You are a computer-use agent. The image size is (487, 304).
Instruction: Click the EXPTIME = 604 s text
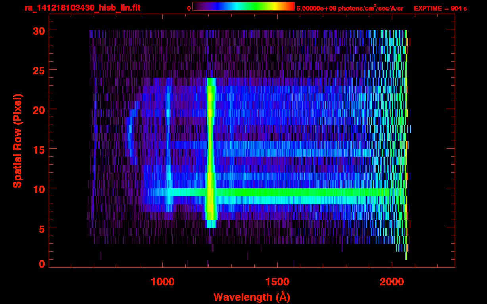[441, 8]
